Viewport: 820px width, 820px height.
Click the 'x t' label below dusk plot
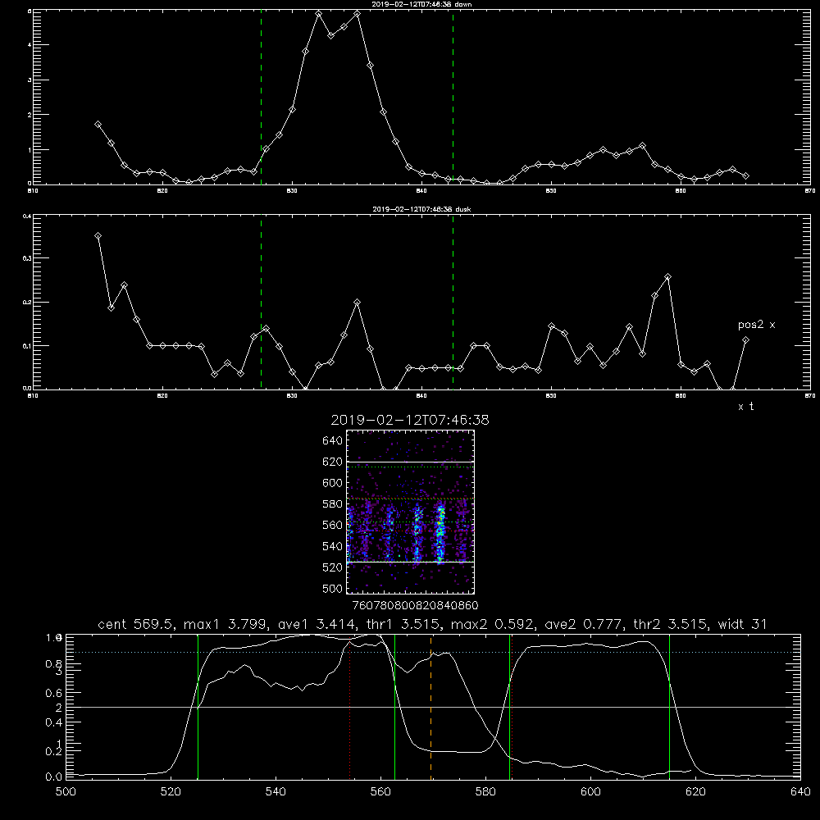[746, 407]
